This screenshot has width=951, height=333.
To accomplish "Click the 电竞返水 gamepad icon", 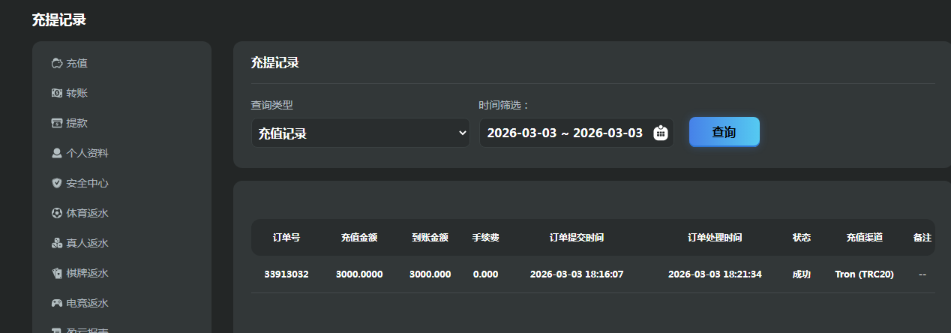I will tap(56, 303).
